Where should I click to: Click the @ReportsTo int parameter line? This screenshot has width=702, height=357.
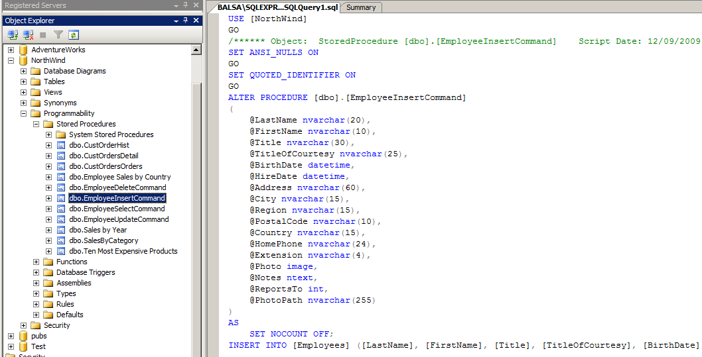pos(289,289)
